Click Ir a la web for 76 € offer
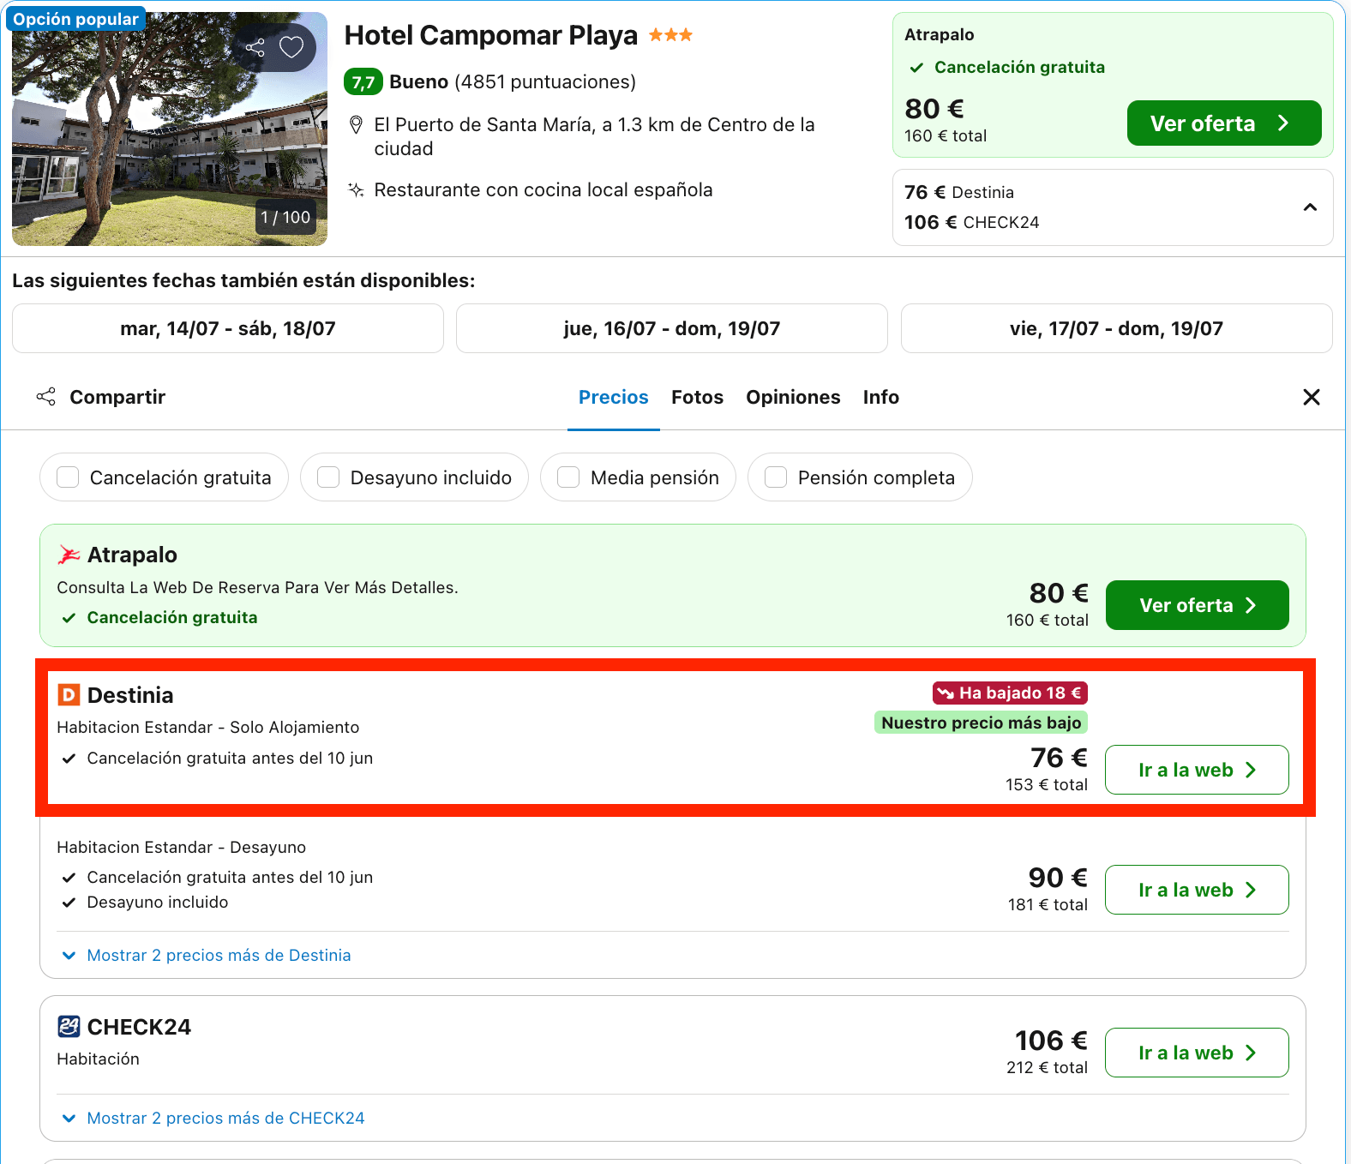 tap(1197, 770)
